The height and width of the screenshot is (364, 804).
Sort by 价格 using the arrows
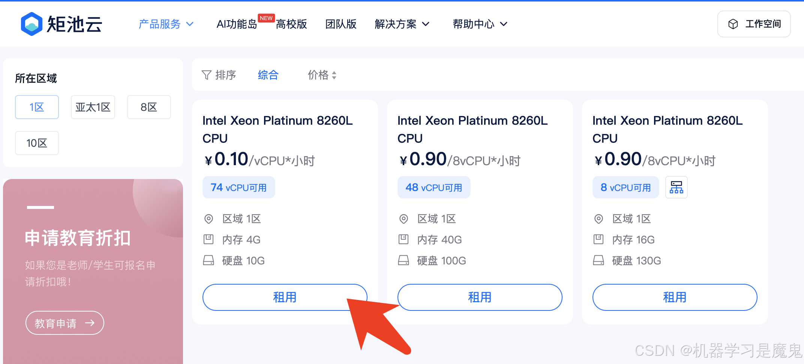pyautogui.click(x=322, y=75)
